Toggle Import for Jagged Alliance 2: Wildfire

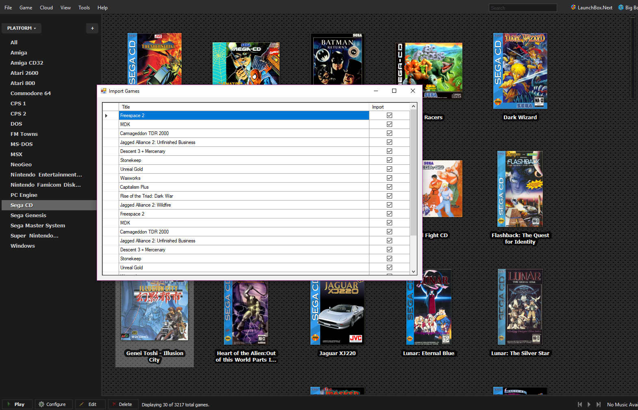[389, 205]
